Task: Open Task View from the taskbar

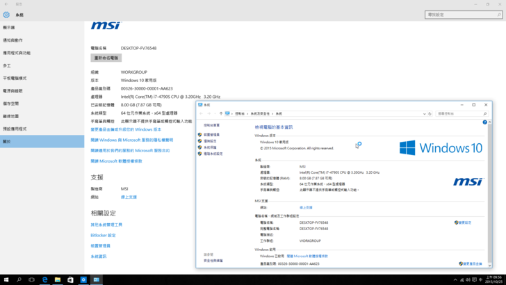Action: 31,279
